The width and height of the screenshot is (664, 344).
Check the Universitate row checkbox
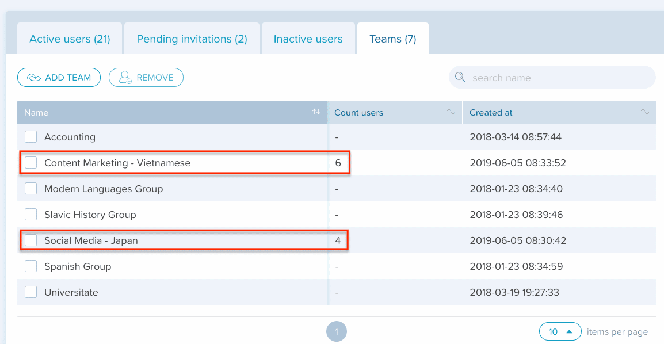click(x=30, y=292)
